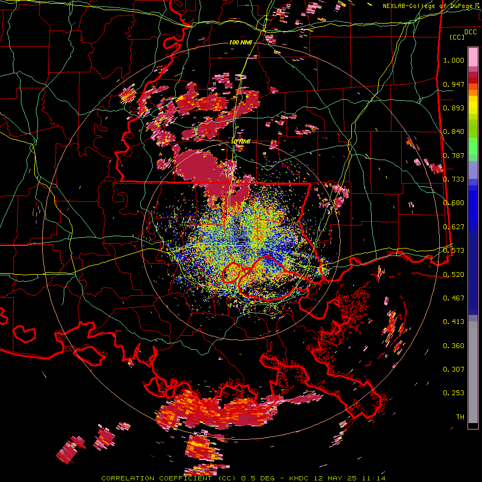Click the 0.680 scale label
482x482 pixels.
coord(454,203)
